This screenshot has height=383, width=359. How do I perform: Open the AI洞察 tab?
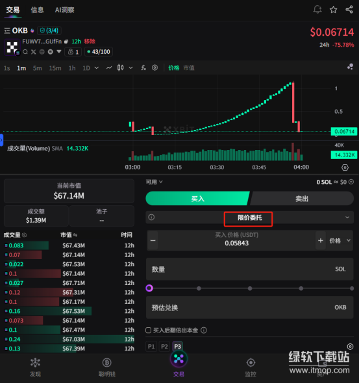64,10
